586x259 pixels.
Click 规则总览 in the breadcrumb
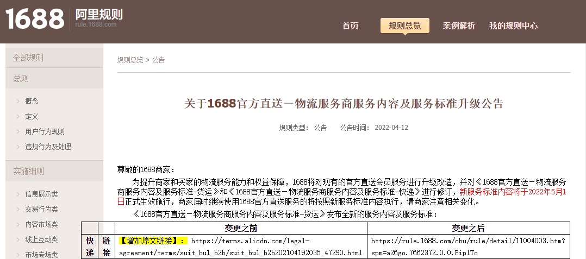(x=130, y=60)
